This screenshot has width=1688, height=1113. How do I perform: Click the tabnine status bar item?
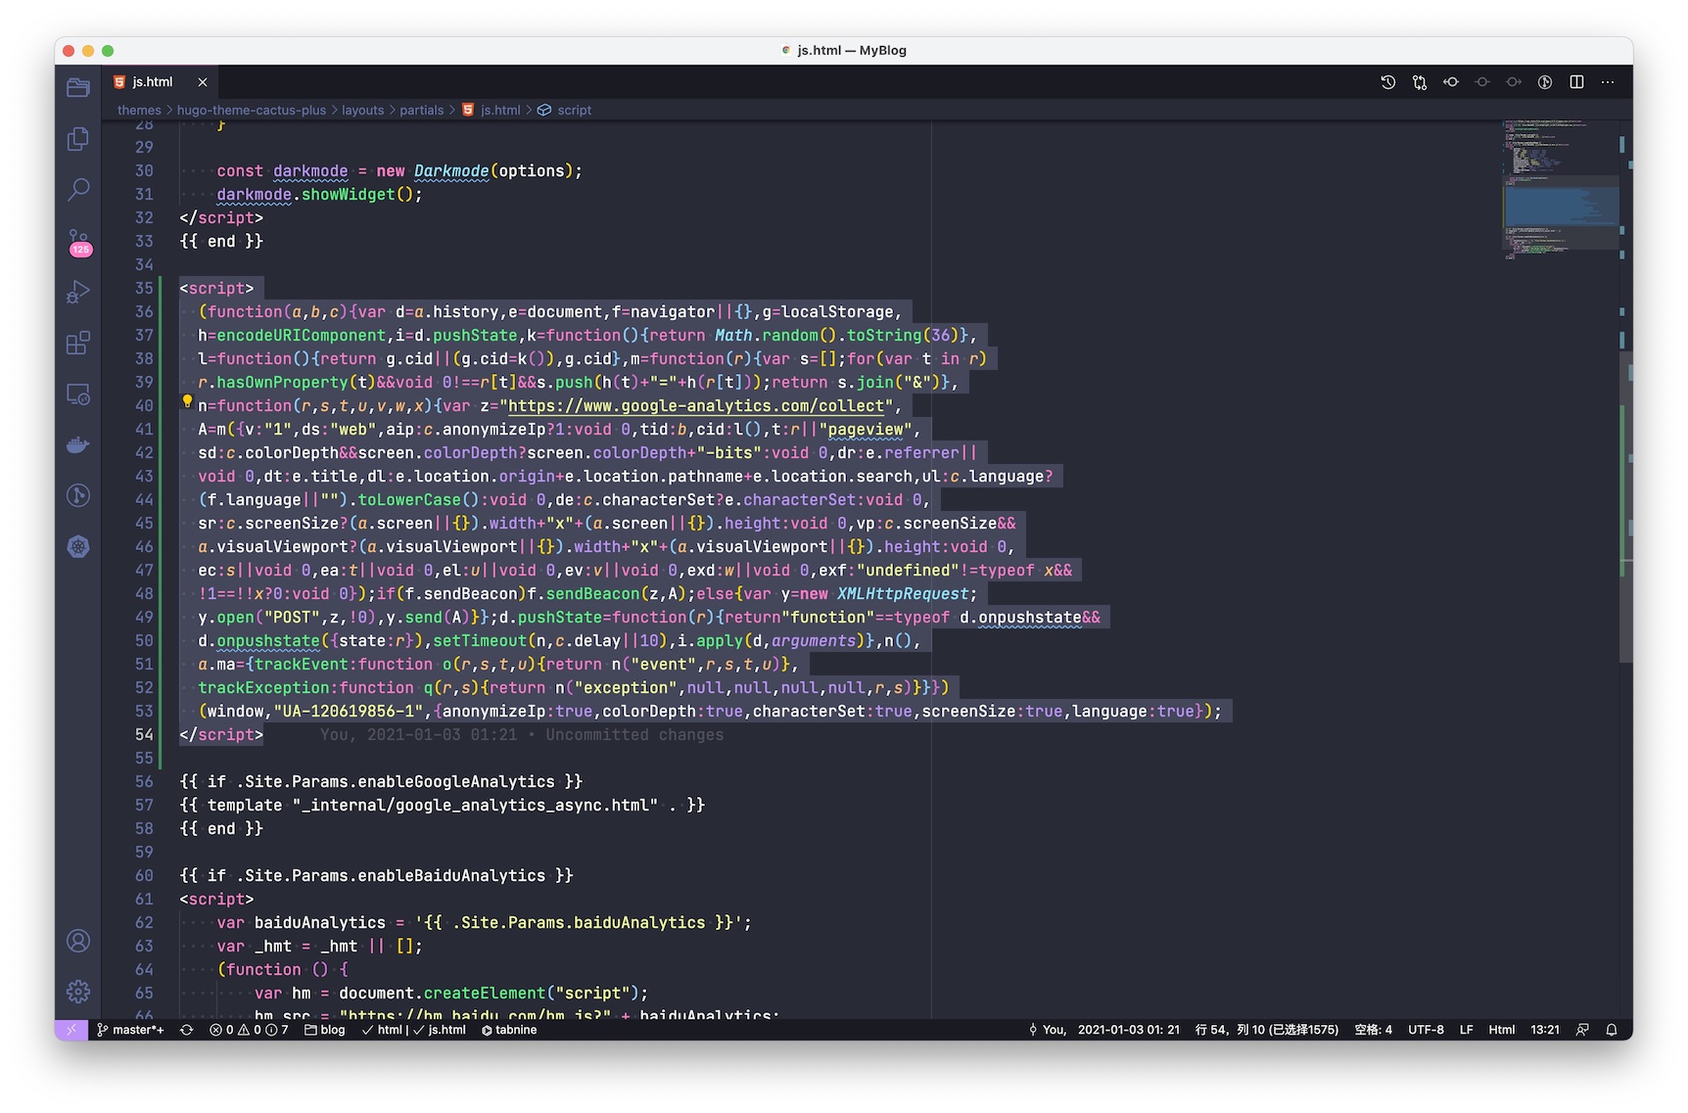pyautogui.click(x=509, y=1030)
